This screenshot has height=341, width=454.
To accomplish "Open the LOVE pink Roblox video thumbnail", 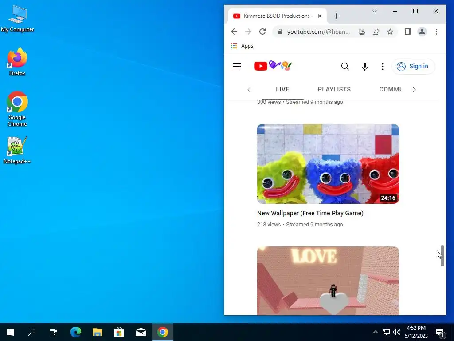I will point(328,281).
